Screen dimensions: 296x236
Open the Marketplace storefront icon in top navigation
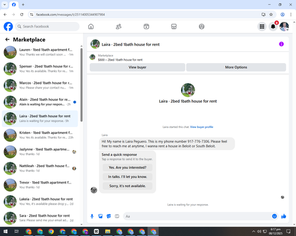(174, 27)
